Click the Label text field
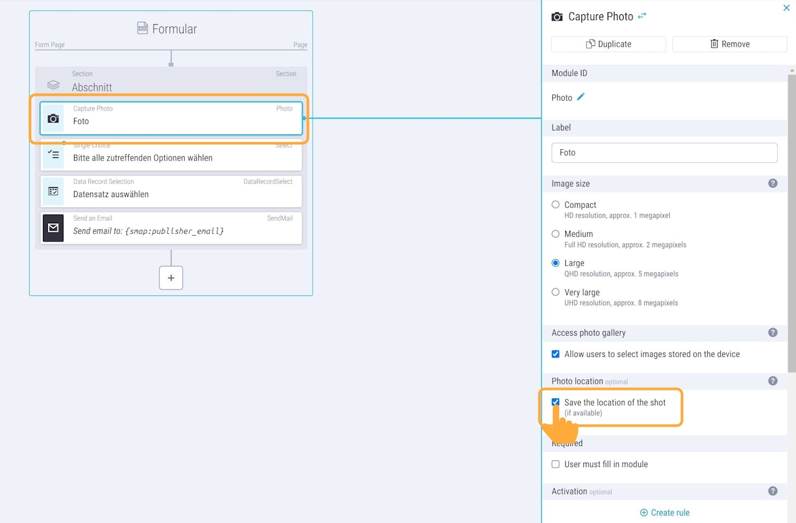The width and height of the screenshot is (796, 523). coord(664,152)
